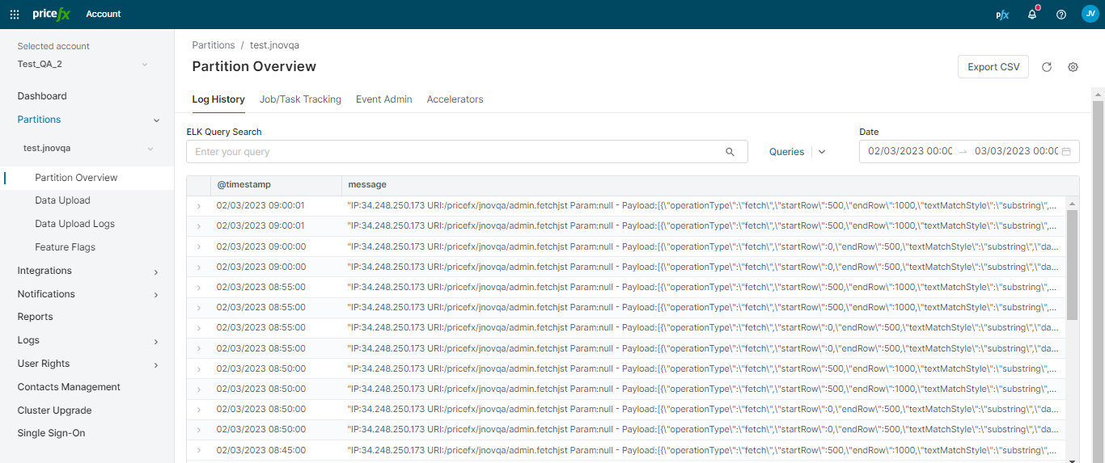Refresh the partition overview log table
This screenshot has width=1105, height=463.
tap(1047, 67)
